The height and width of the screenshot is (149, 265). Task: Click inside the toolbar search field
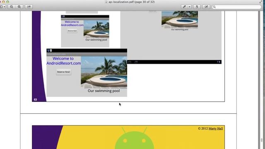pyautogui.click(x=236, y=7)
